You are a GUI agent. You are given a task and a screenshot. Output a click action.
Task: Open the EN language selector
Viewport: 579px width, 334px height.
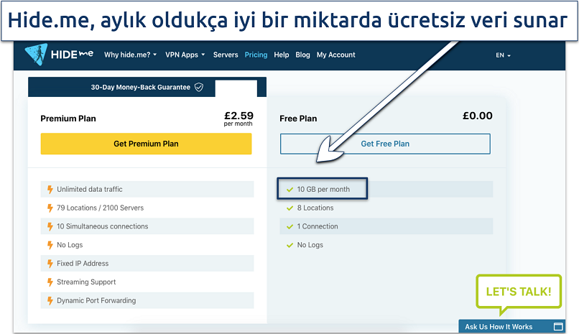(503, 55)
